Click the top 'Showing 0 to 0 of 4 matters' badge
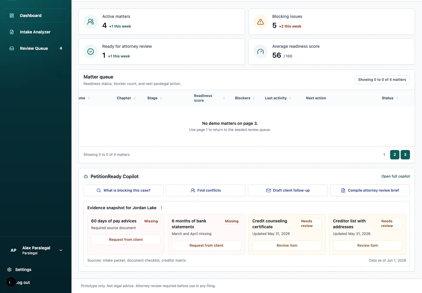This screenshot has height=293, width=422. (x=382, y=80)
